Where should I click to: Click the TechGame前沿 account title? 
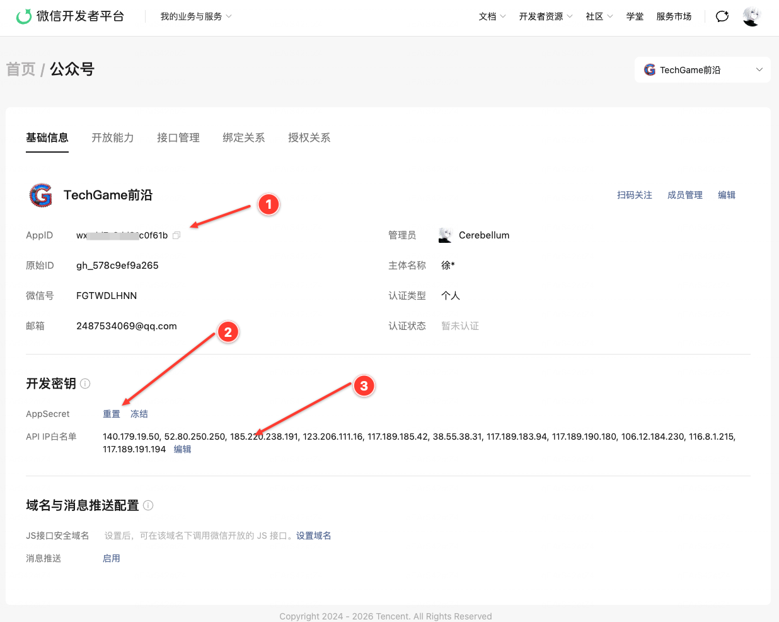click(x=108, y=196)
